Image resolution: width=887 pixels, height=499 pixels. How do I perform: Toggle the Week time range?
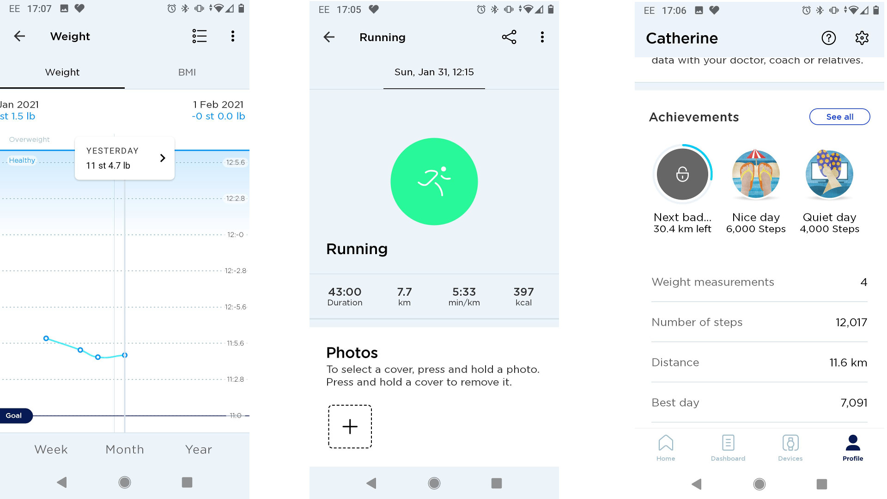point(50,449)
